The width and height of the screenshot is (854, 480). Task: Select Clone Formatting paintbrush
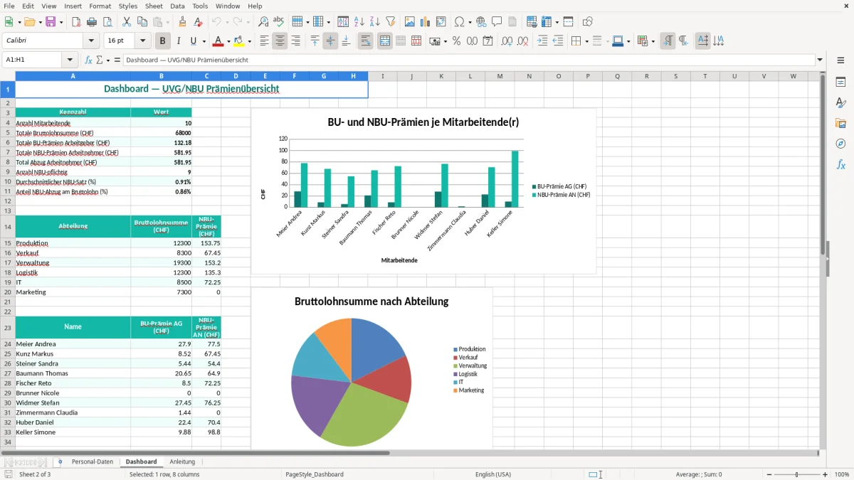pos(182,22)
